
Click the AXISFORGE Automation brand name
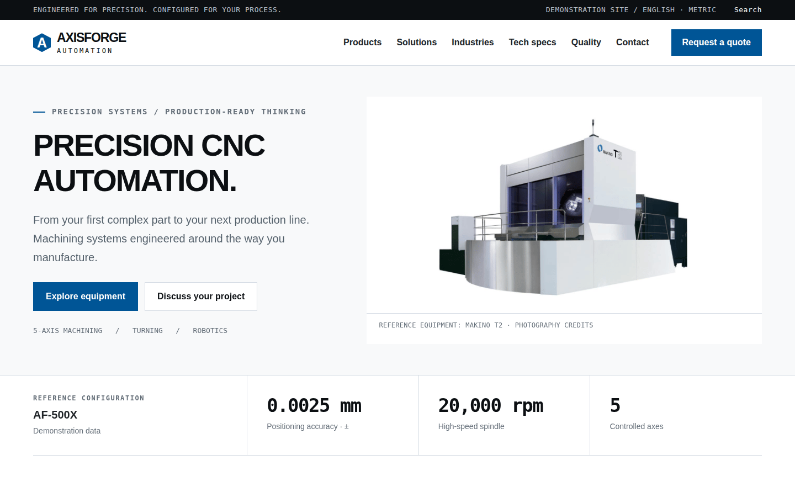(92, 43)
